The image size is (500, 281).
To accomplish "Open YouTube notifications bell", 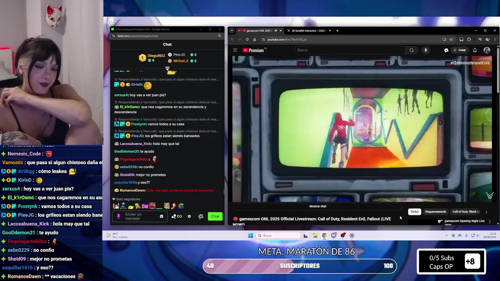I will (x=475, y=50).
